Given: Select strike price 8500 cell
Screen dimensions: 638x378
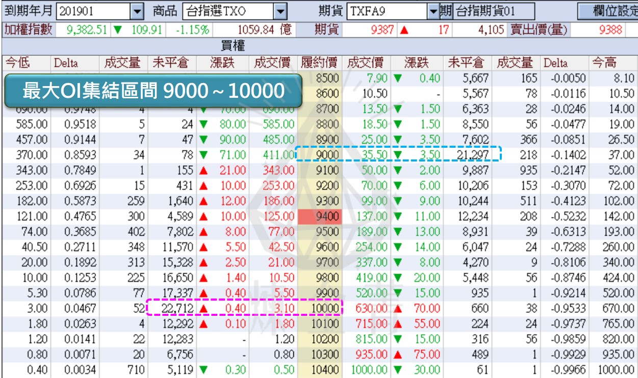Looking at the screenshot, I should 320,78.
